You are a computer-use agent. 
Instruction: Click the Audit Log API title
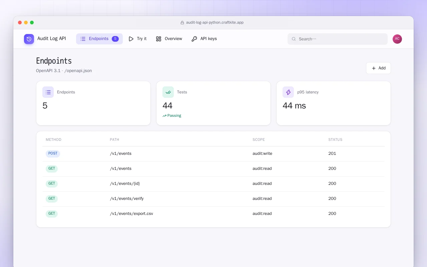pos(52,38)
